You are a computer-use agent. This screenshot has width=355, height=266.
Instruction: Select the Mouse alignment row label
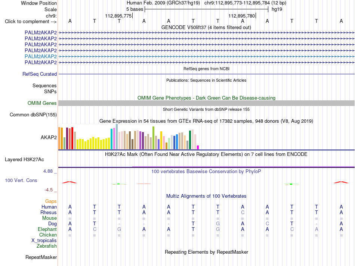pos(49,218)
